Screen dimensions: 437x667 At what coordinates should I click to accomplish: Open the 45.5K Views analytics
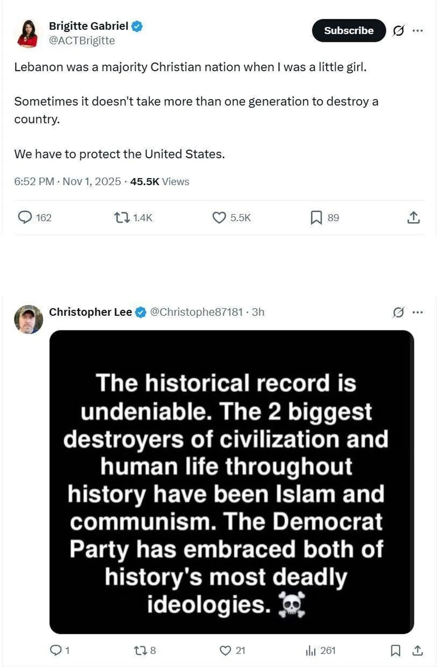pos(160,182)
